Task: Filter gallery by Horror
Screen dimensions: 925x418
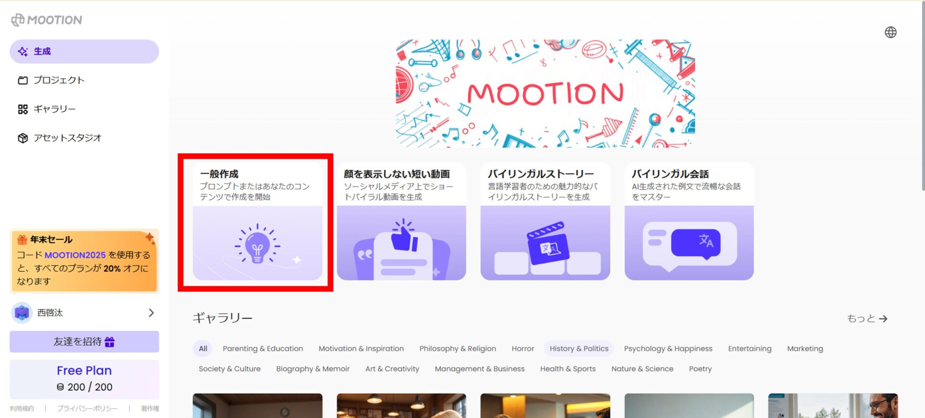Action: (522, 349)
